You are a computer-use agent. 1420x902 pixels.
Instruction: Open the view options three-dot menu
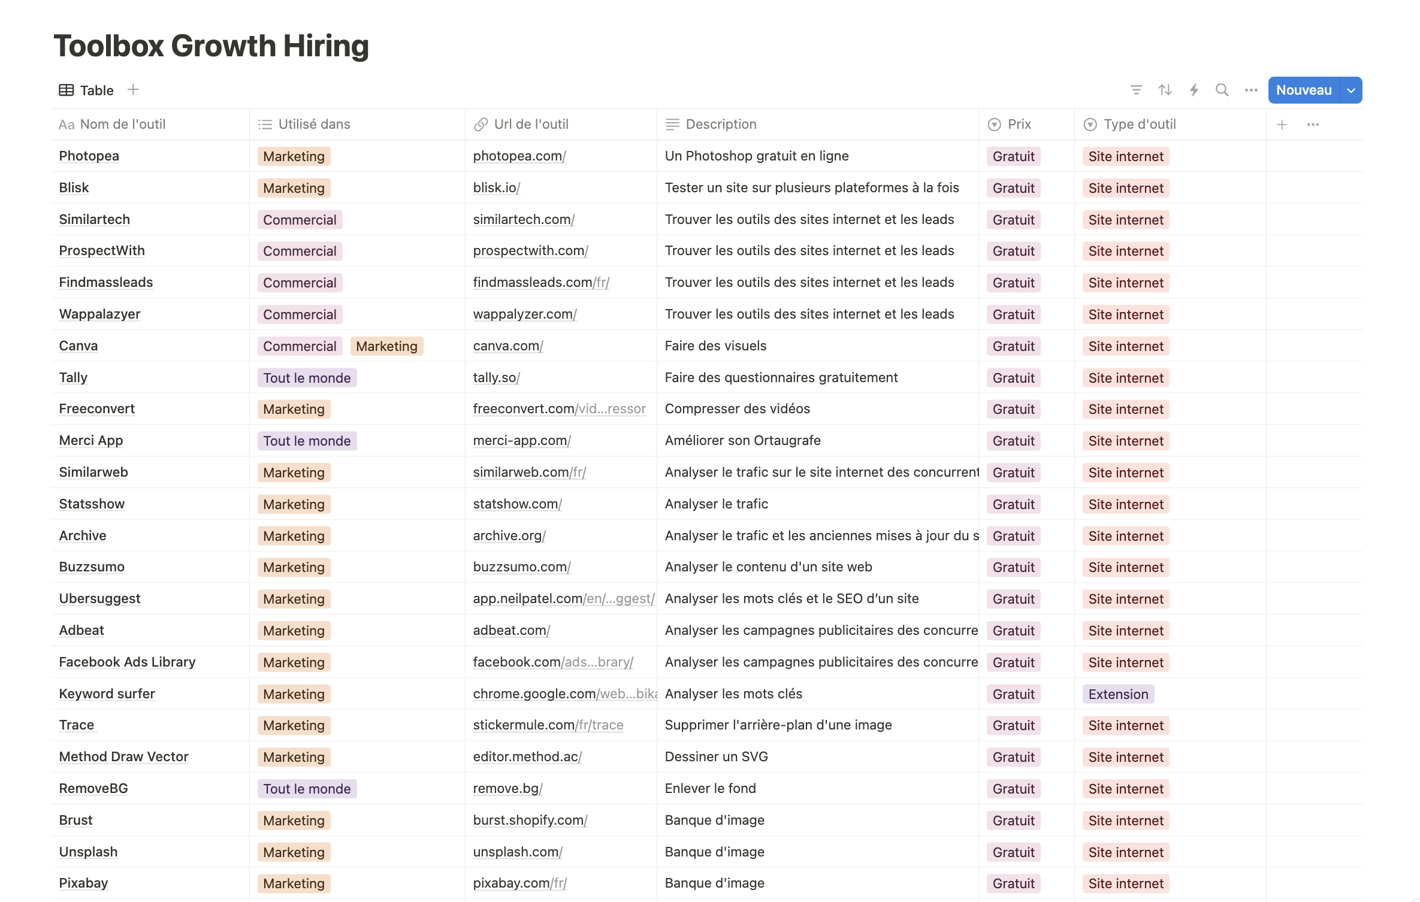[1250, 90]
